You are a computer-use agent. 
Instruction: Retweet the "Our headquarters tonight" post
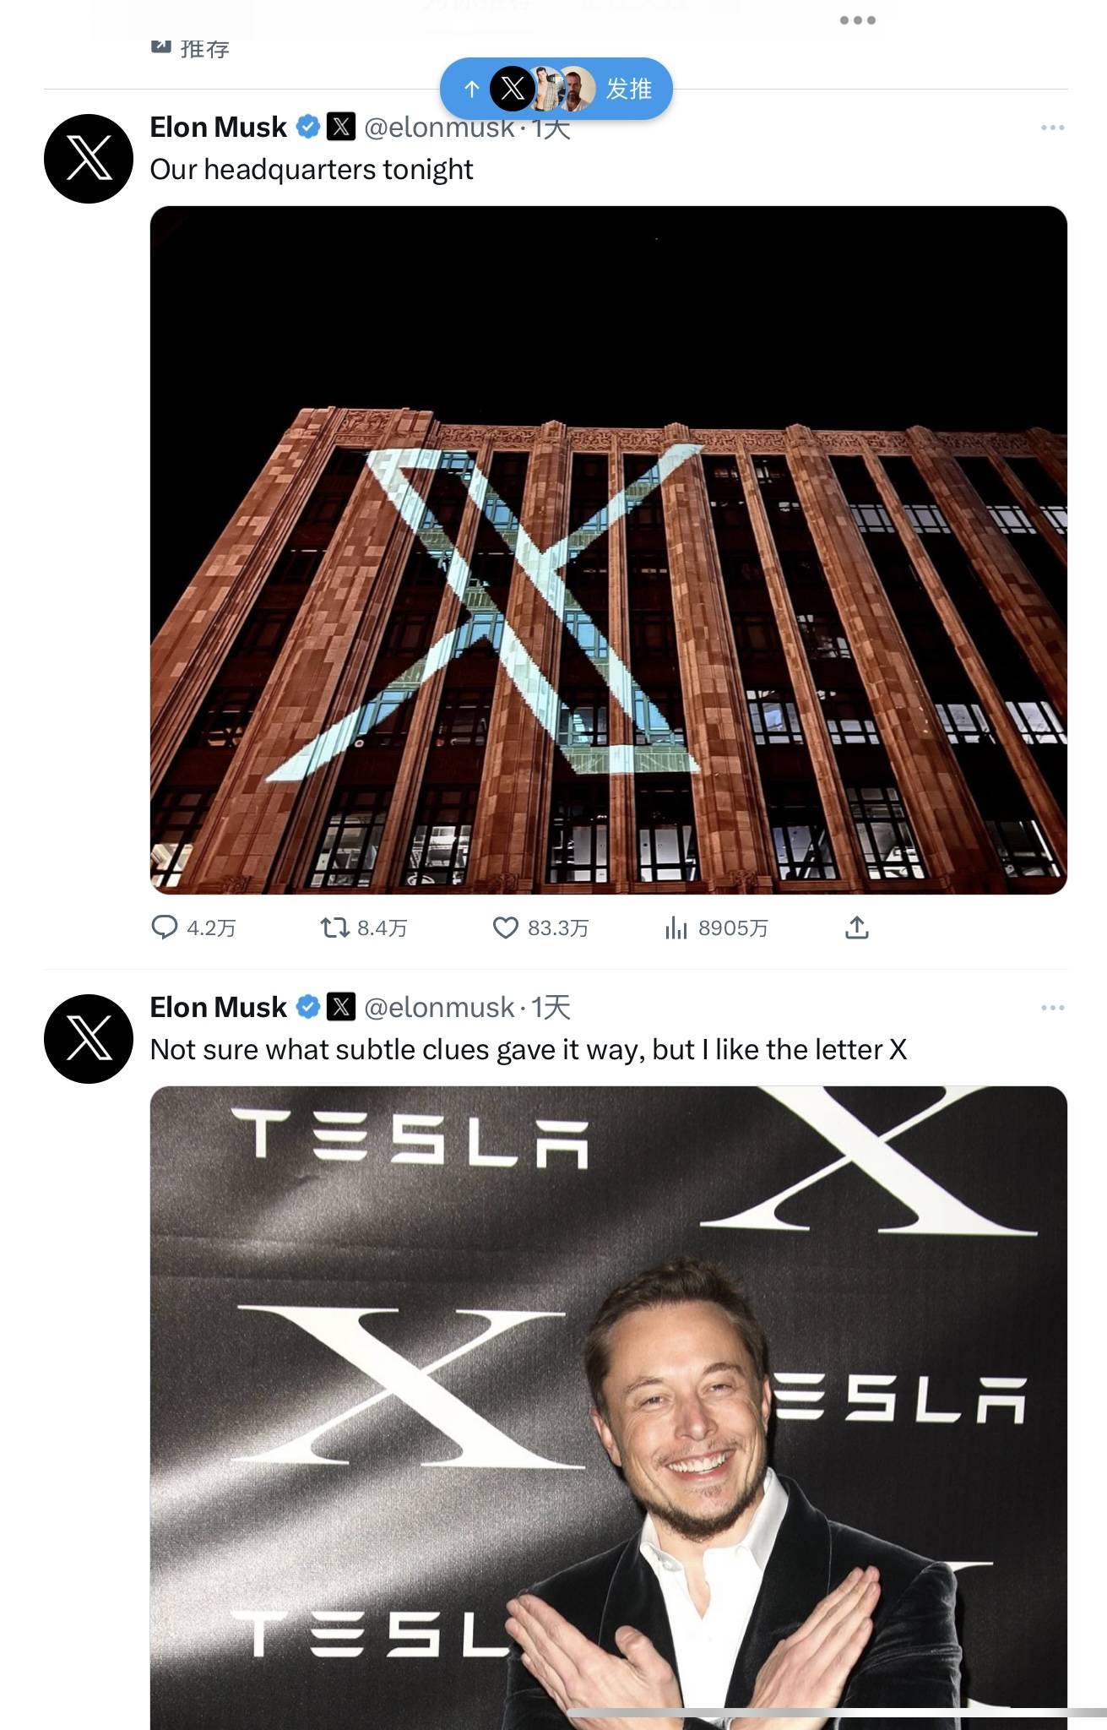click(x=335, y=928)
